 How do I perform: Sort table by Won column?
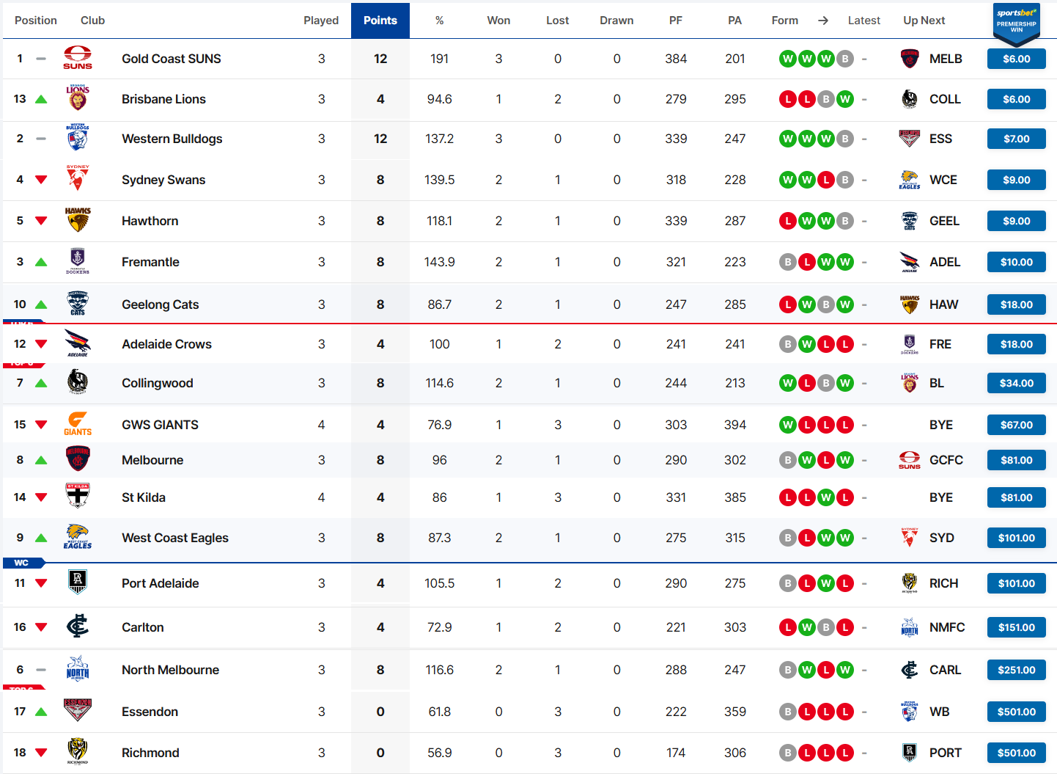(498, 21)
